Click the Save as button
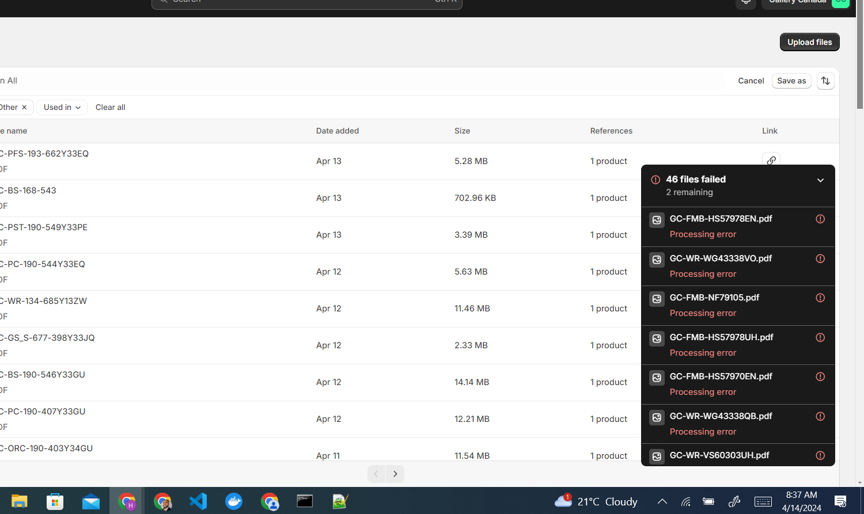 coord(791,81)
